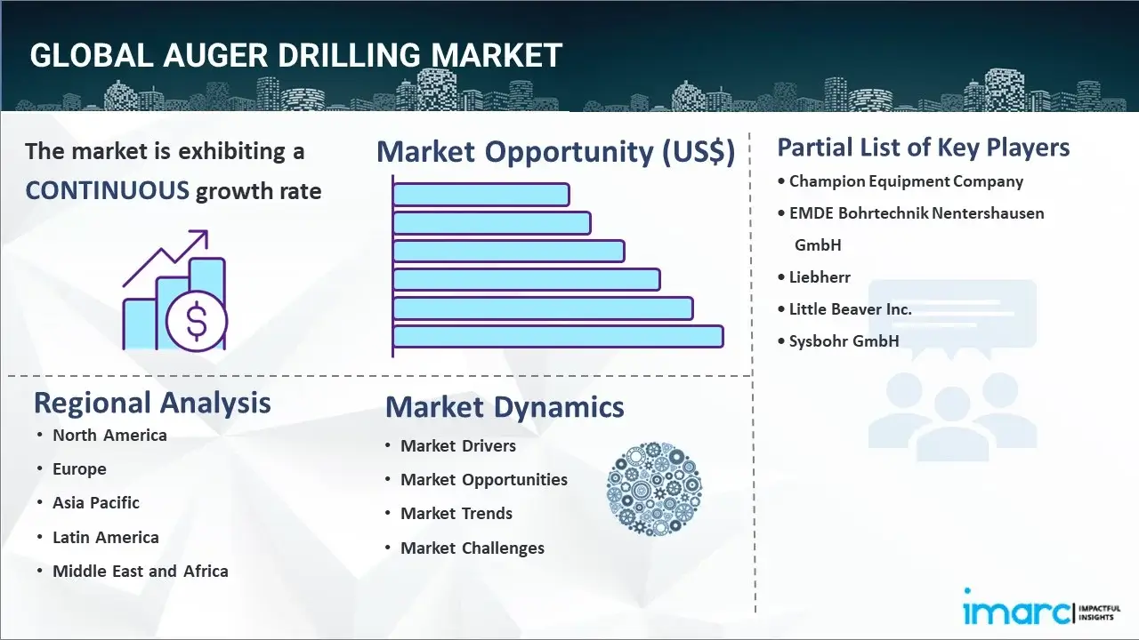Pick the Latin America list entry

[105, 537]
